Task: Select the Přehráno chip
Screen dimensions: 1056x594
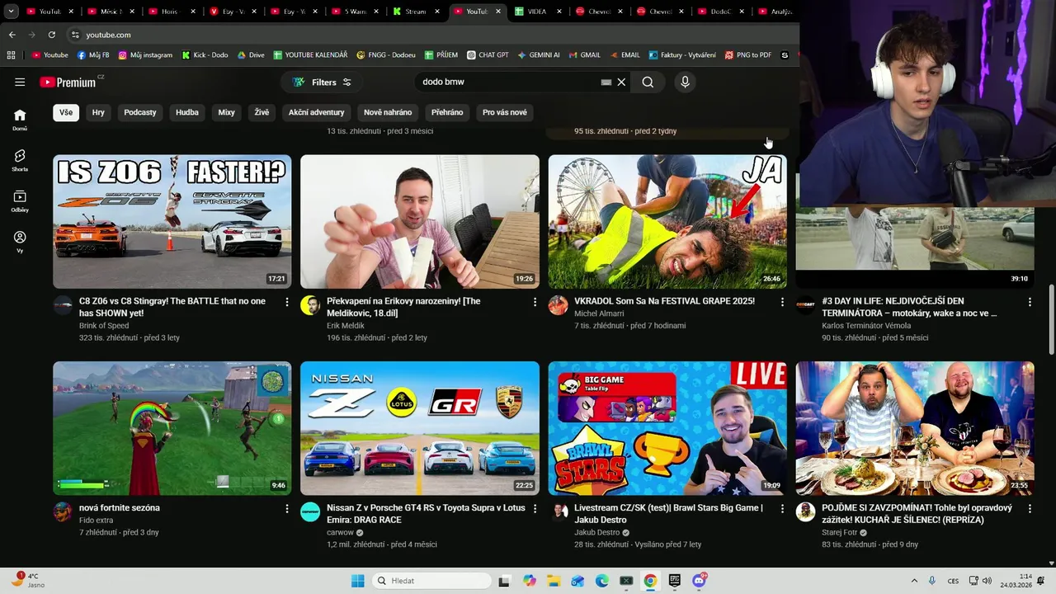Action: pos(447,112)
